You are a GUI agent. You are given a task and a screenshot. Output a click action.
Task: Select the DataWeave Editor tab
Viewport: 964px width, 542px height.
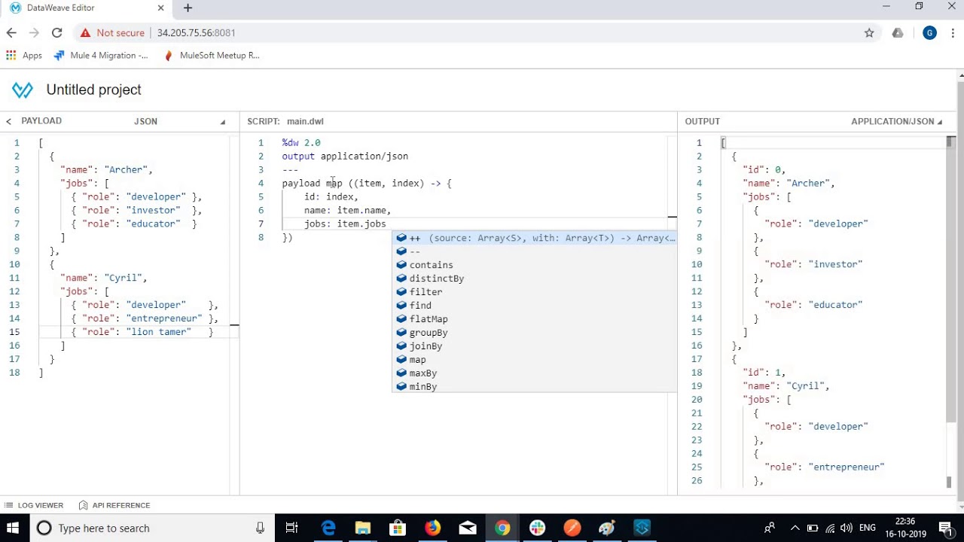pos(87,8)
